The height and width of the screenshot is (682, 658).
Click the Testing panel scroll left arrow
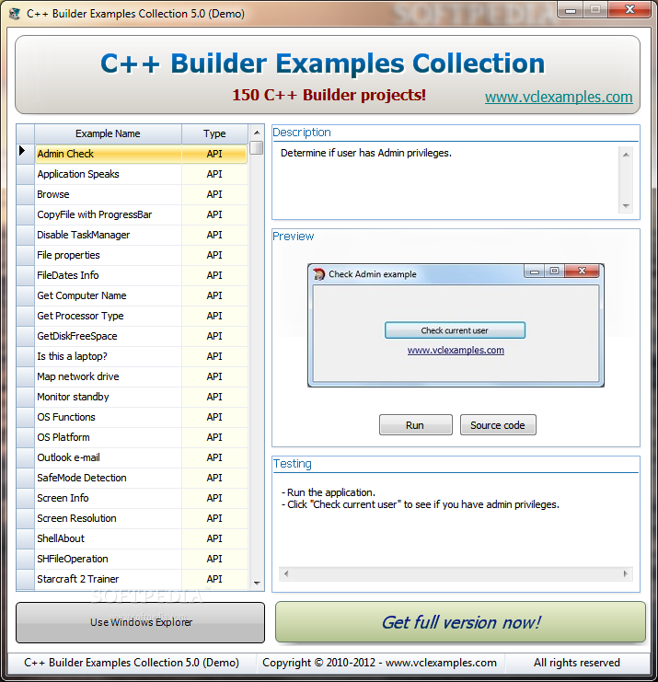(x=285, y=573)
